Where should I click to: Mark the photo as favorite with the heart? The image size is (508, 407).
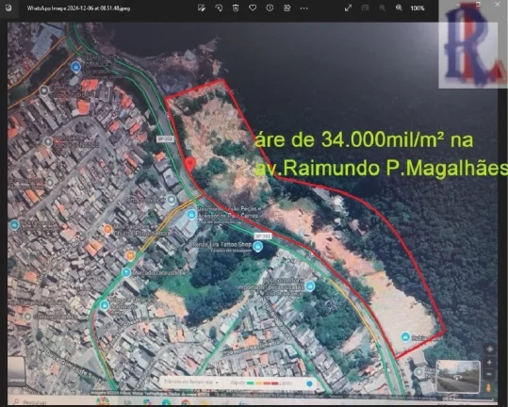[253, 8]
